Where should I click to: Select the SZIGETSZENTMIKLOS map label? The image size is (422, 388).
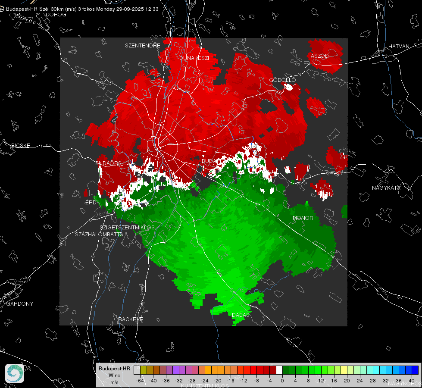(127, 227)
